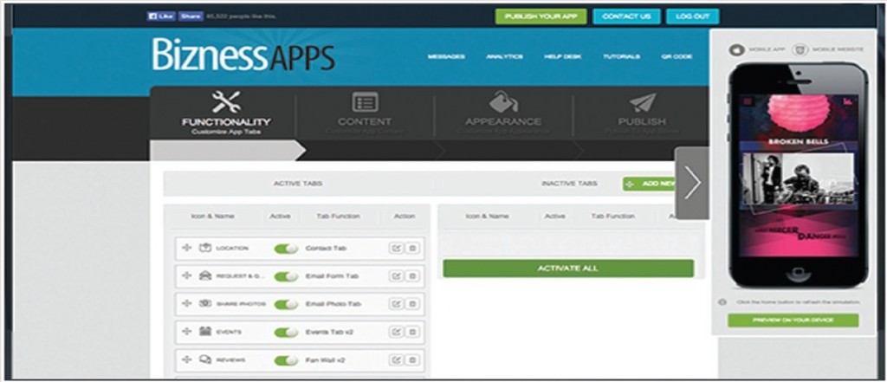Delete the Email Form Tab row

pyautogui.click(x=412, y=276)
